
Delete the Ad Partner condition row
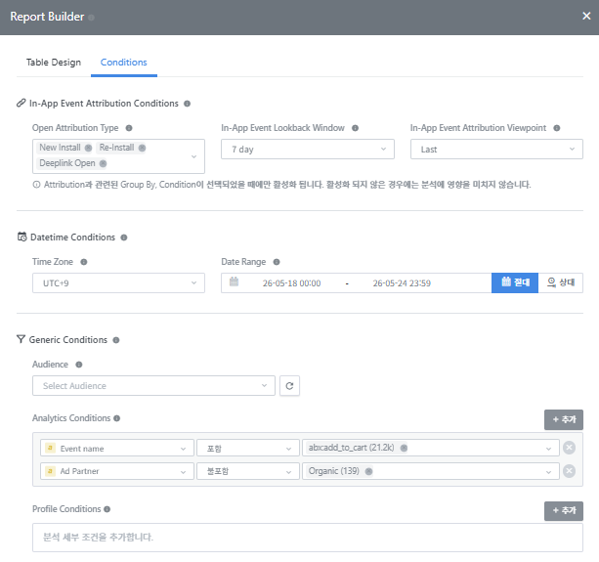[570, 471]
